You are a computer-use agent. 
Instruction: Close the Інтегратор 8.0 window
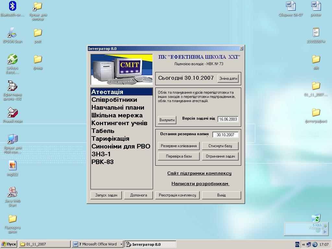click(241, 49)
